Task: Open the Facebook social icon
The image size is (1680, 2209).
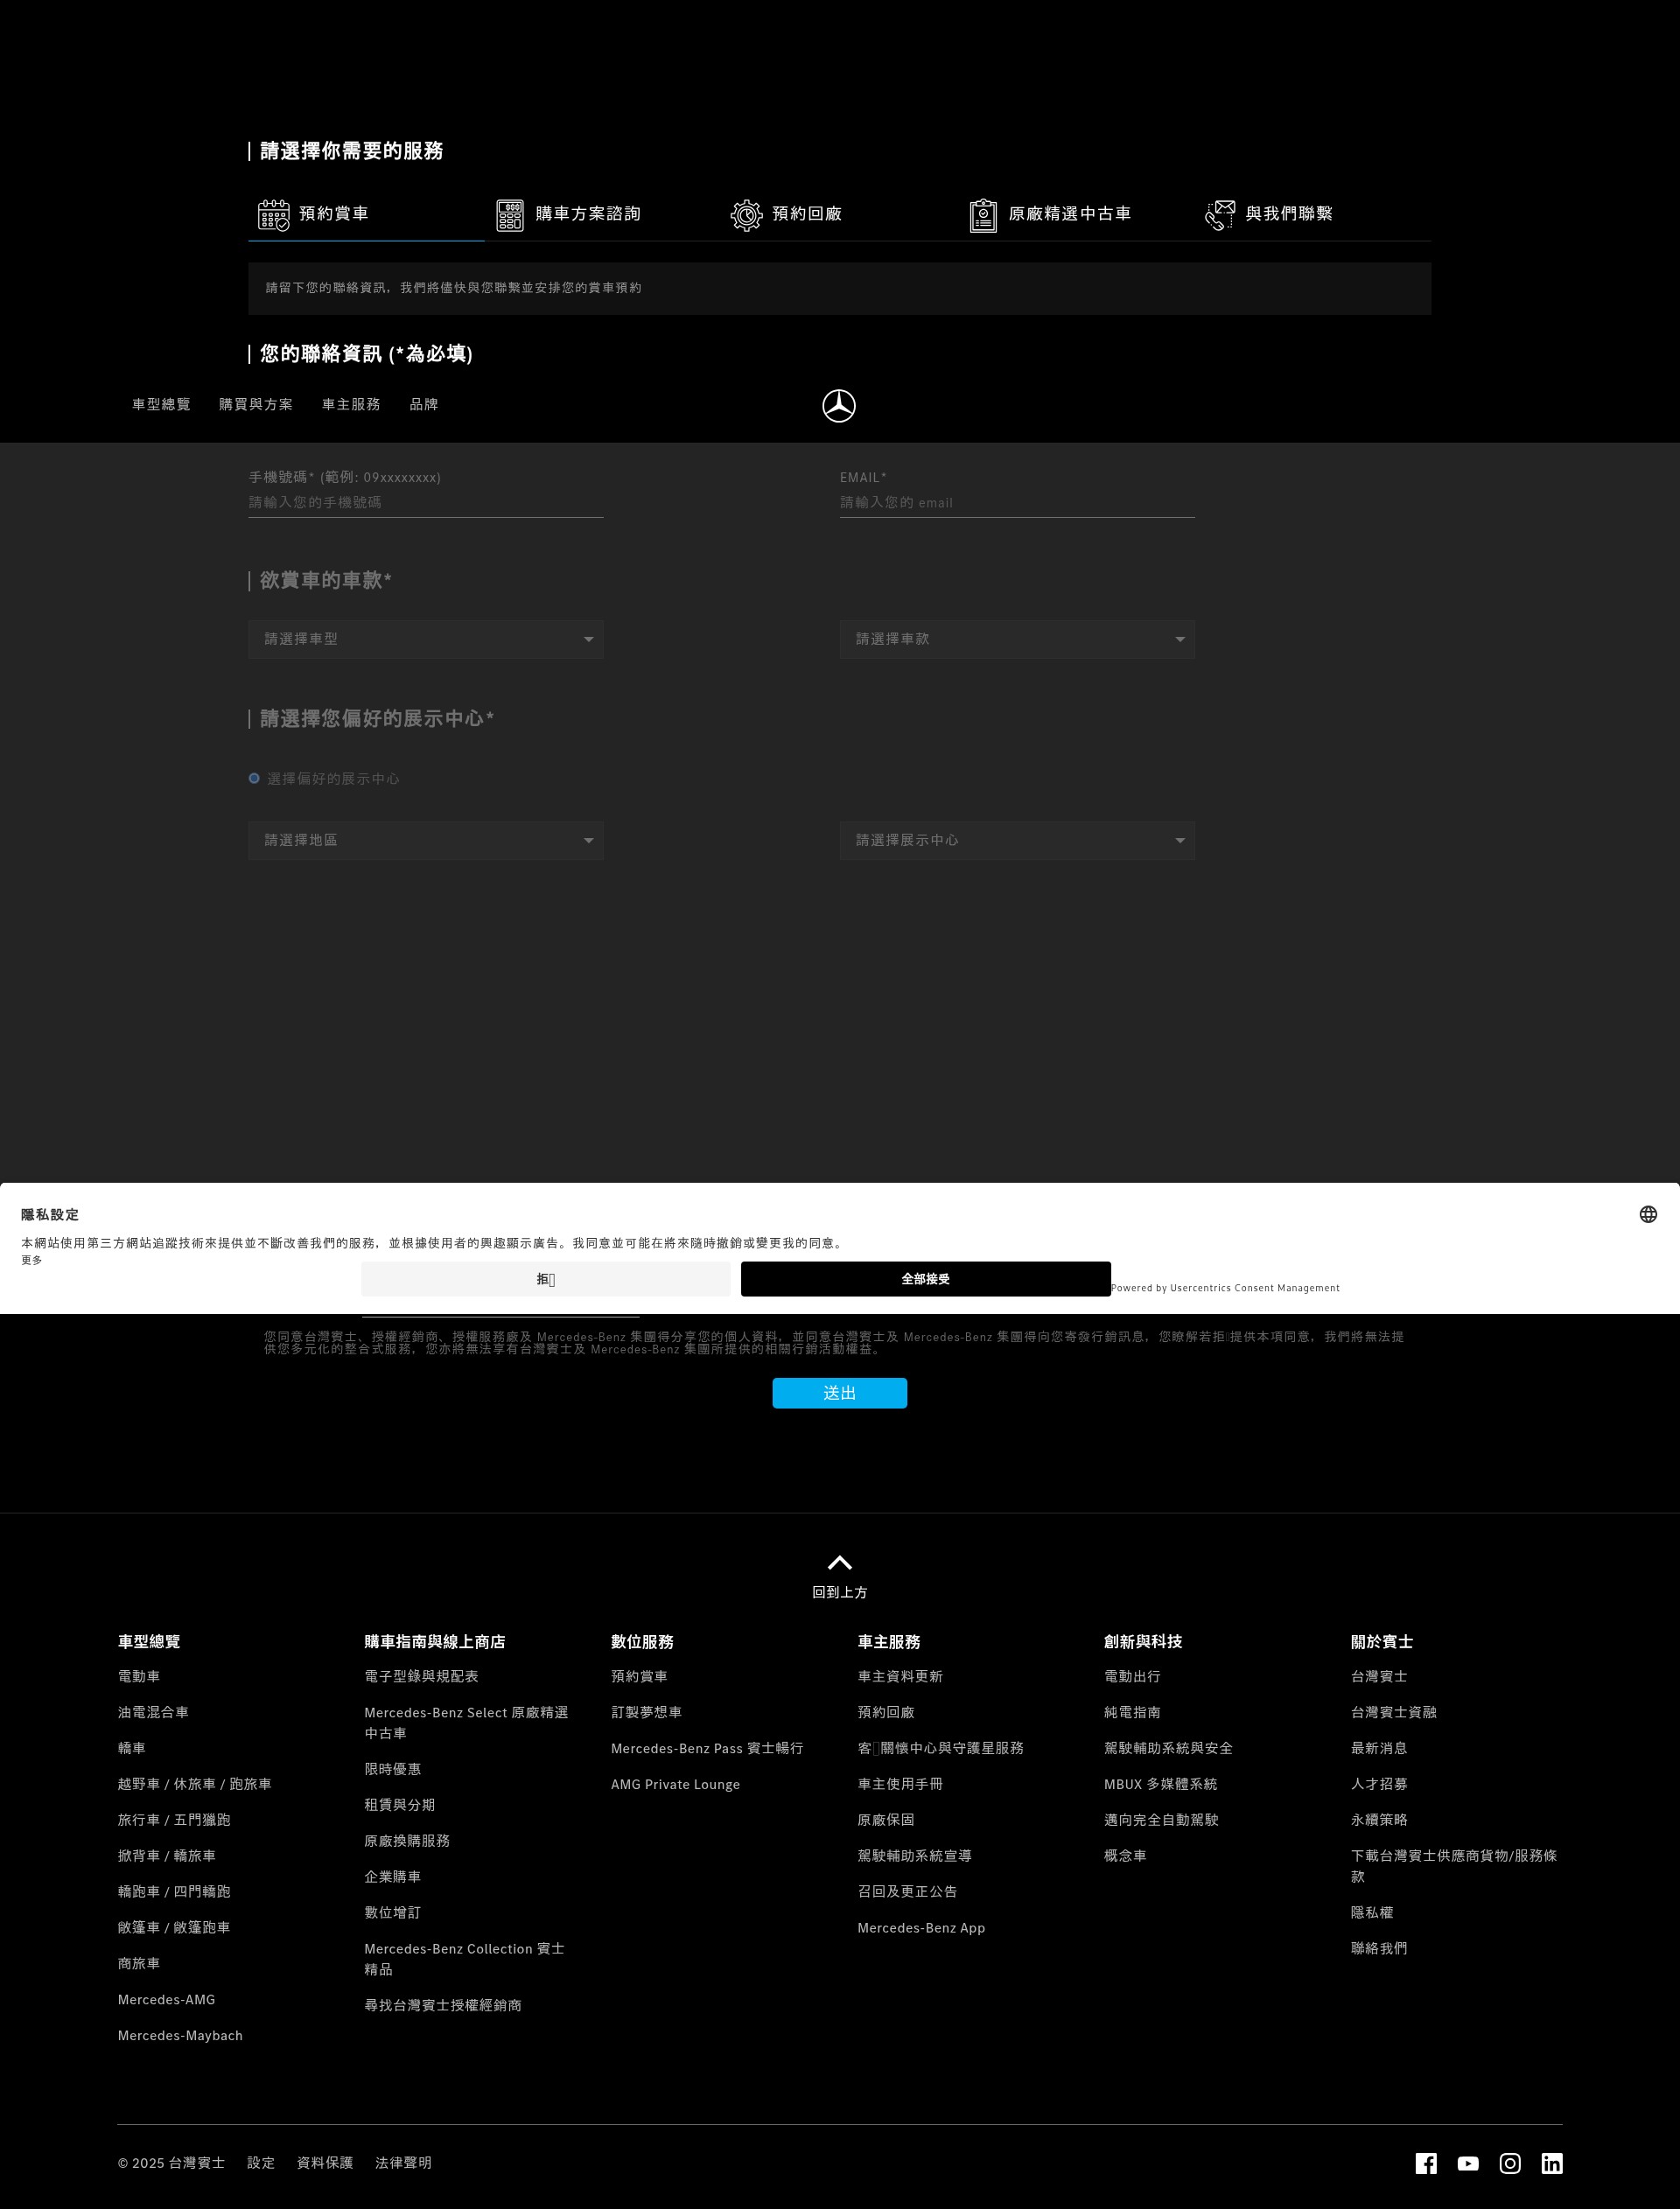Action: click(1426, 2164)
